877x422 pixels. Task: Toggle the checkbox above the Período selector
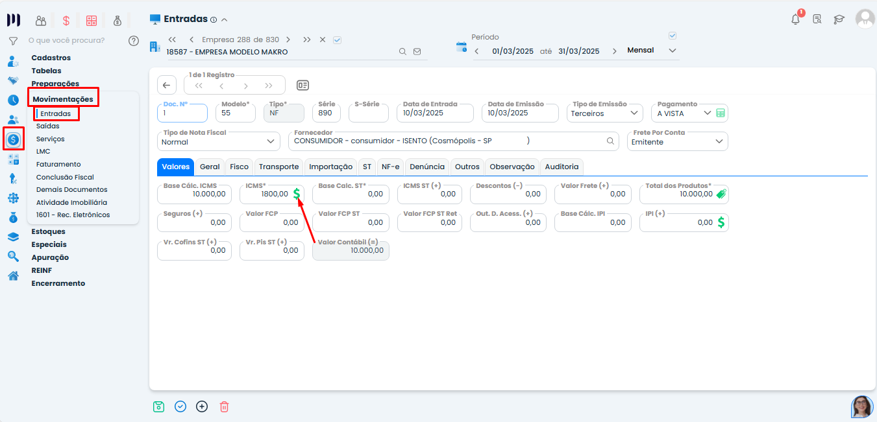pos(673,36)
